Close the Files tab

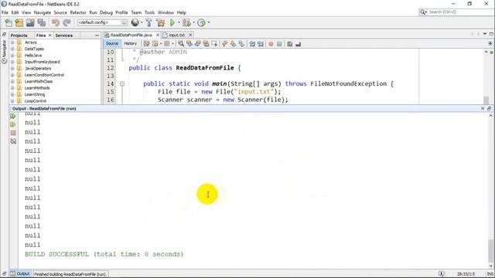click(49, 36)
